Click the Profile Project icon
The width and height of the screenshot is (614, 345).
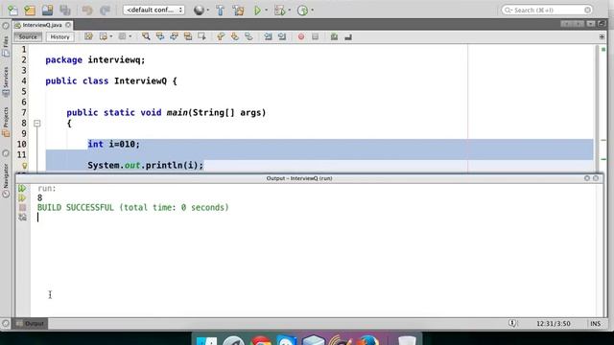pos(302,11)
